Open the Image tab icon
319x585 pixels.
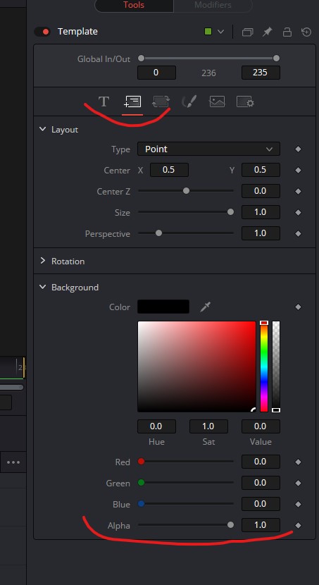click(x=217, y=101)
